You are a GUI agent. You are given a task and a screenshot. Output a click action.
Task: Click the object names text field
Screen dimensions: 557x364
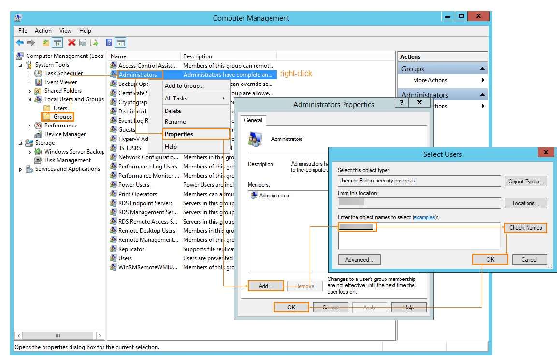[x=418, y=237]
